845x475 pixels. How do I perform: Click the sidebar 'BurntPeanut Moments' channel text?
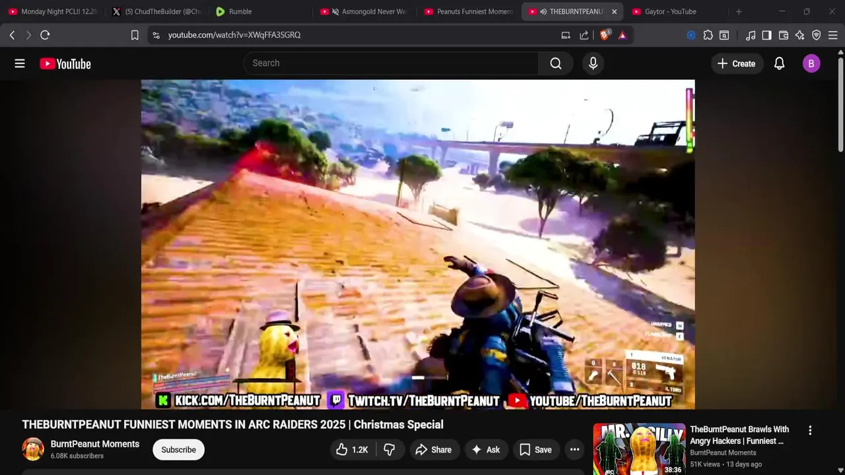(723, 453)
